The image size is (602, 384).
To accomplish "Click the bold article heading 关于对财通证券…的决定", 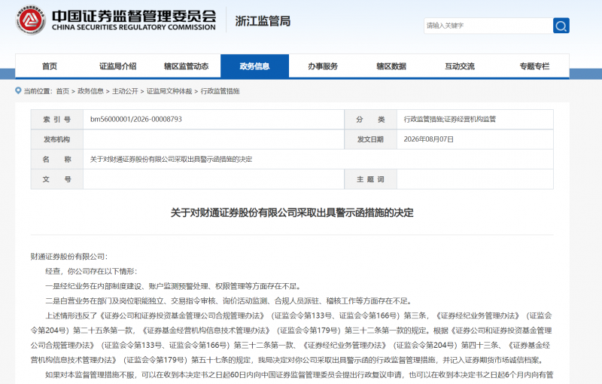I will [292, 212].
